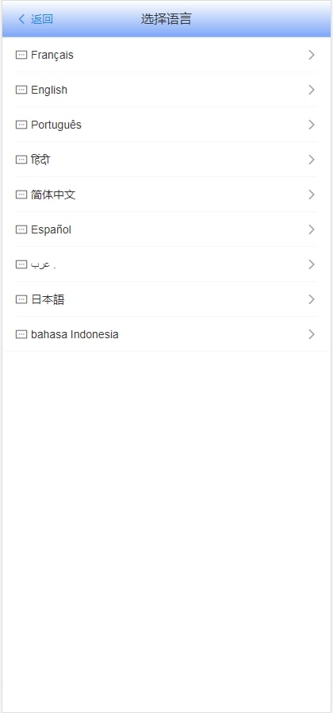Choose 日本語 from the language list

166,299
